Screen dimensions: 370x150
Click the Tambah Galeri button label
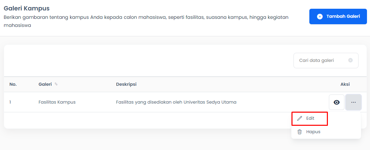point(343,16)
